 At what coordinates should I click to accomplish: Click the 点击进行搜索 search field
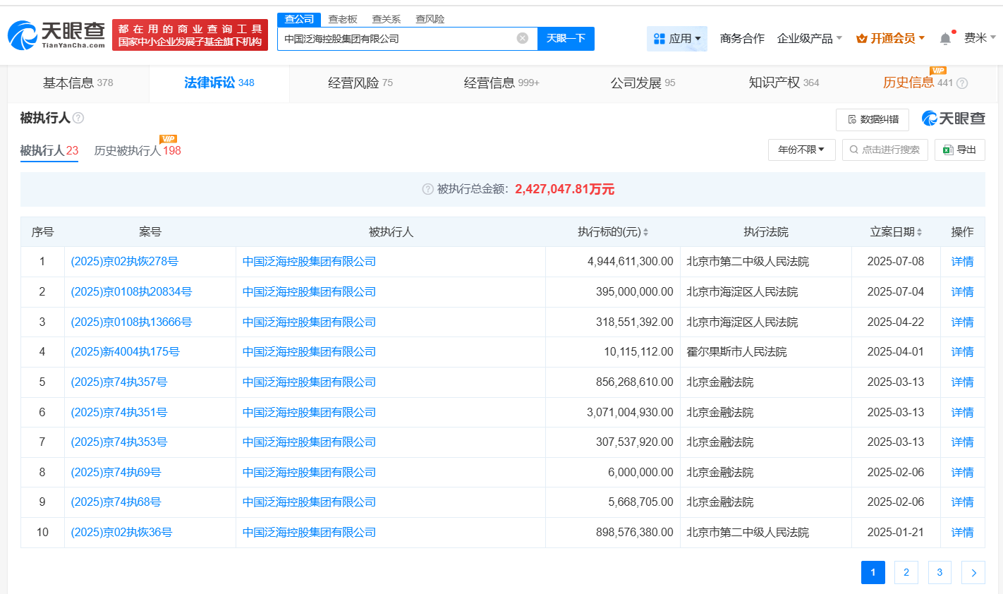point(885,150)
